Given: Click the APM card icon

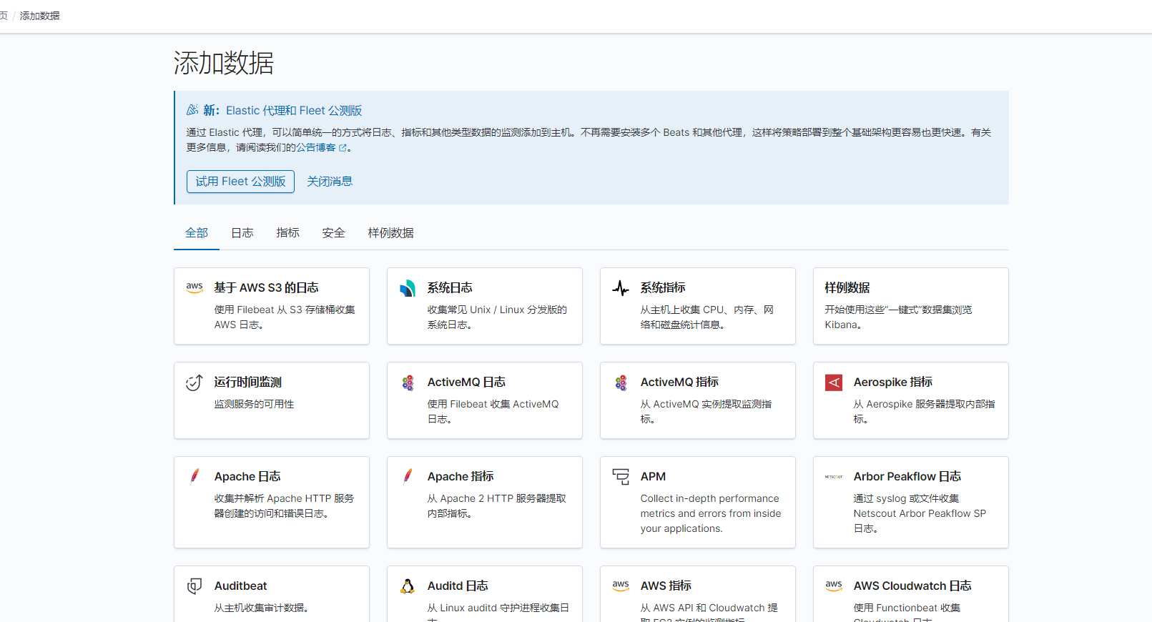Looking at the screenshot, I should (x=621, y=477).
